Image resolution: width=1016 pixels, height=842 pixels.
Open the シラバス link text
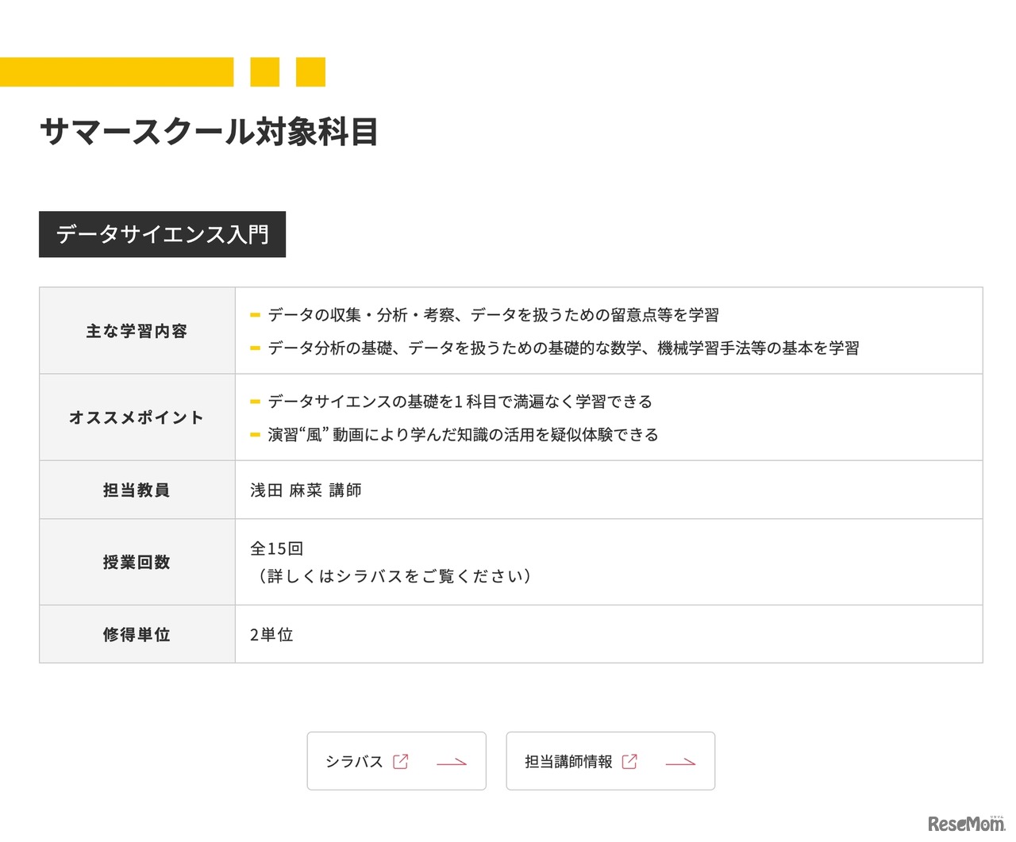[x=354, y=762]
